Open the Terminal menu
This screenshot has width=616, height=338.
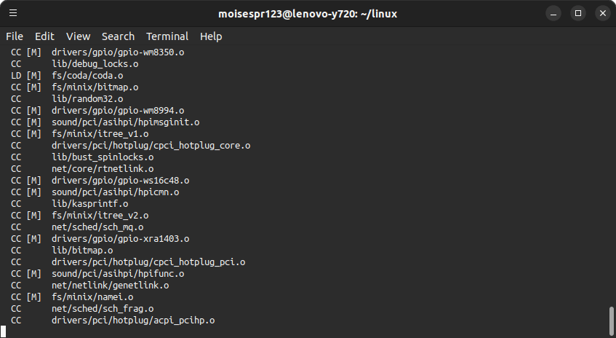(167, 36)
